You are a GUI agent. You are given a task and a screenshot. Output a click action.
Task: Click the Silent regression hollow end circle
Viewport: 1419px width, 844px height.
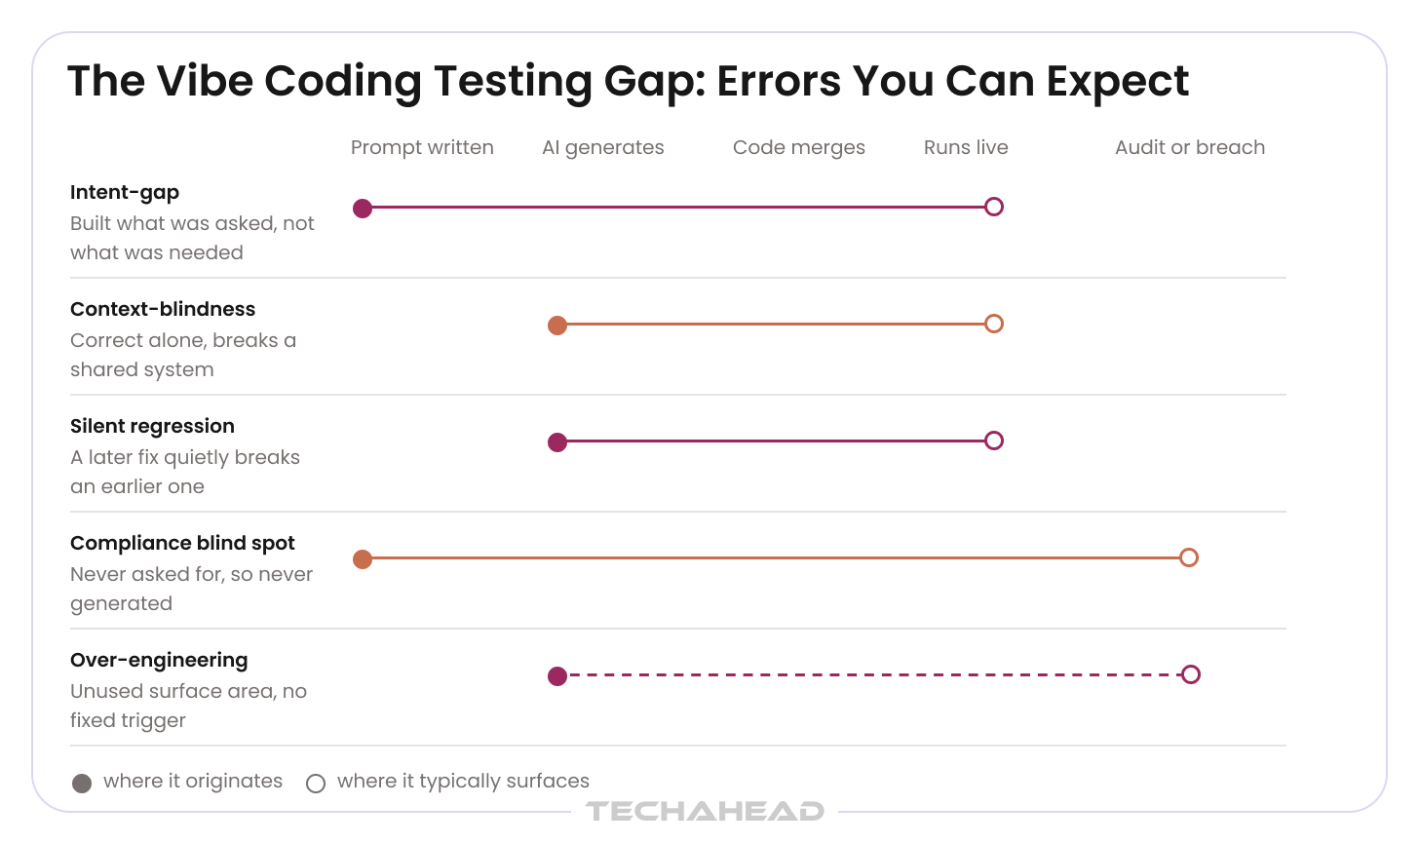(x=994, y=441)
